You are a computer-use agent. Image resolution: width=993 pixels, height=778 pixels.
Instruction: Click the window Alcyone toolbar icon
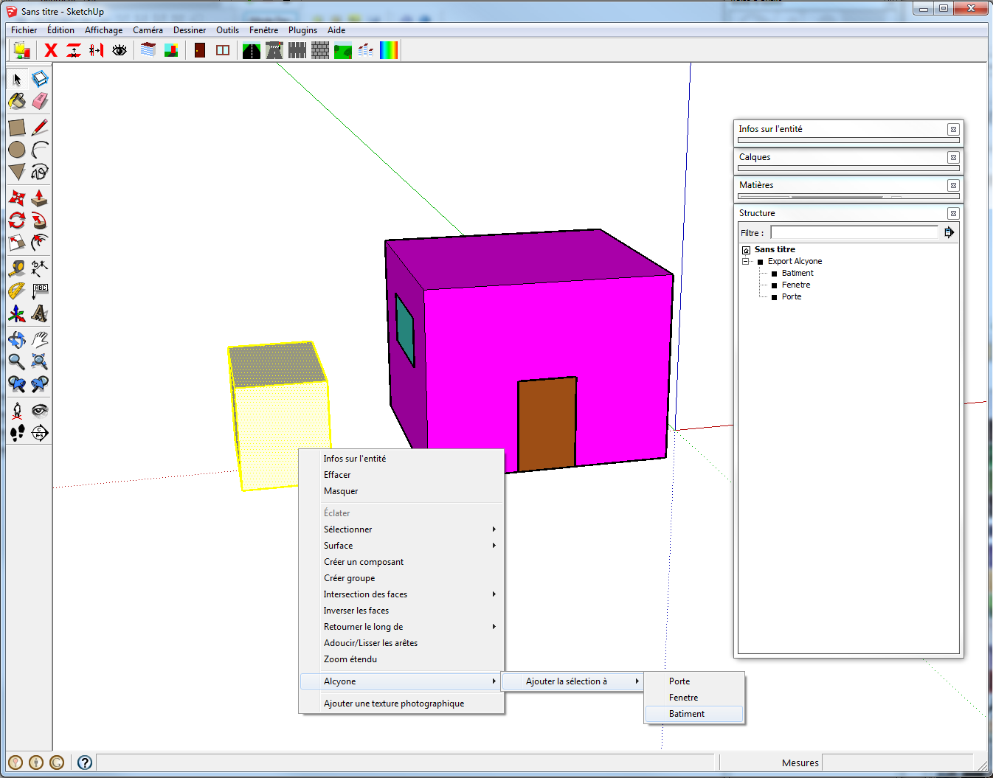(x=223, y=50)
